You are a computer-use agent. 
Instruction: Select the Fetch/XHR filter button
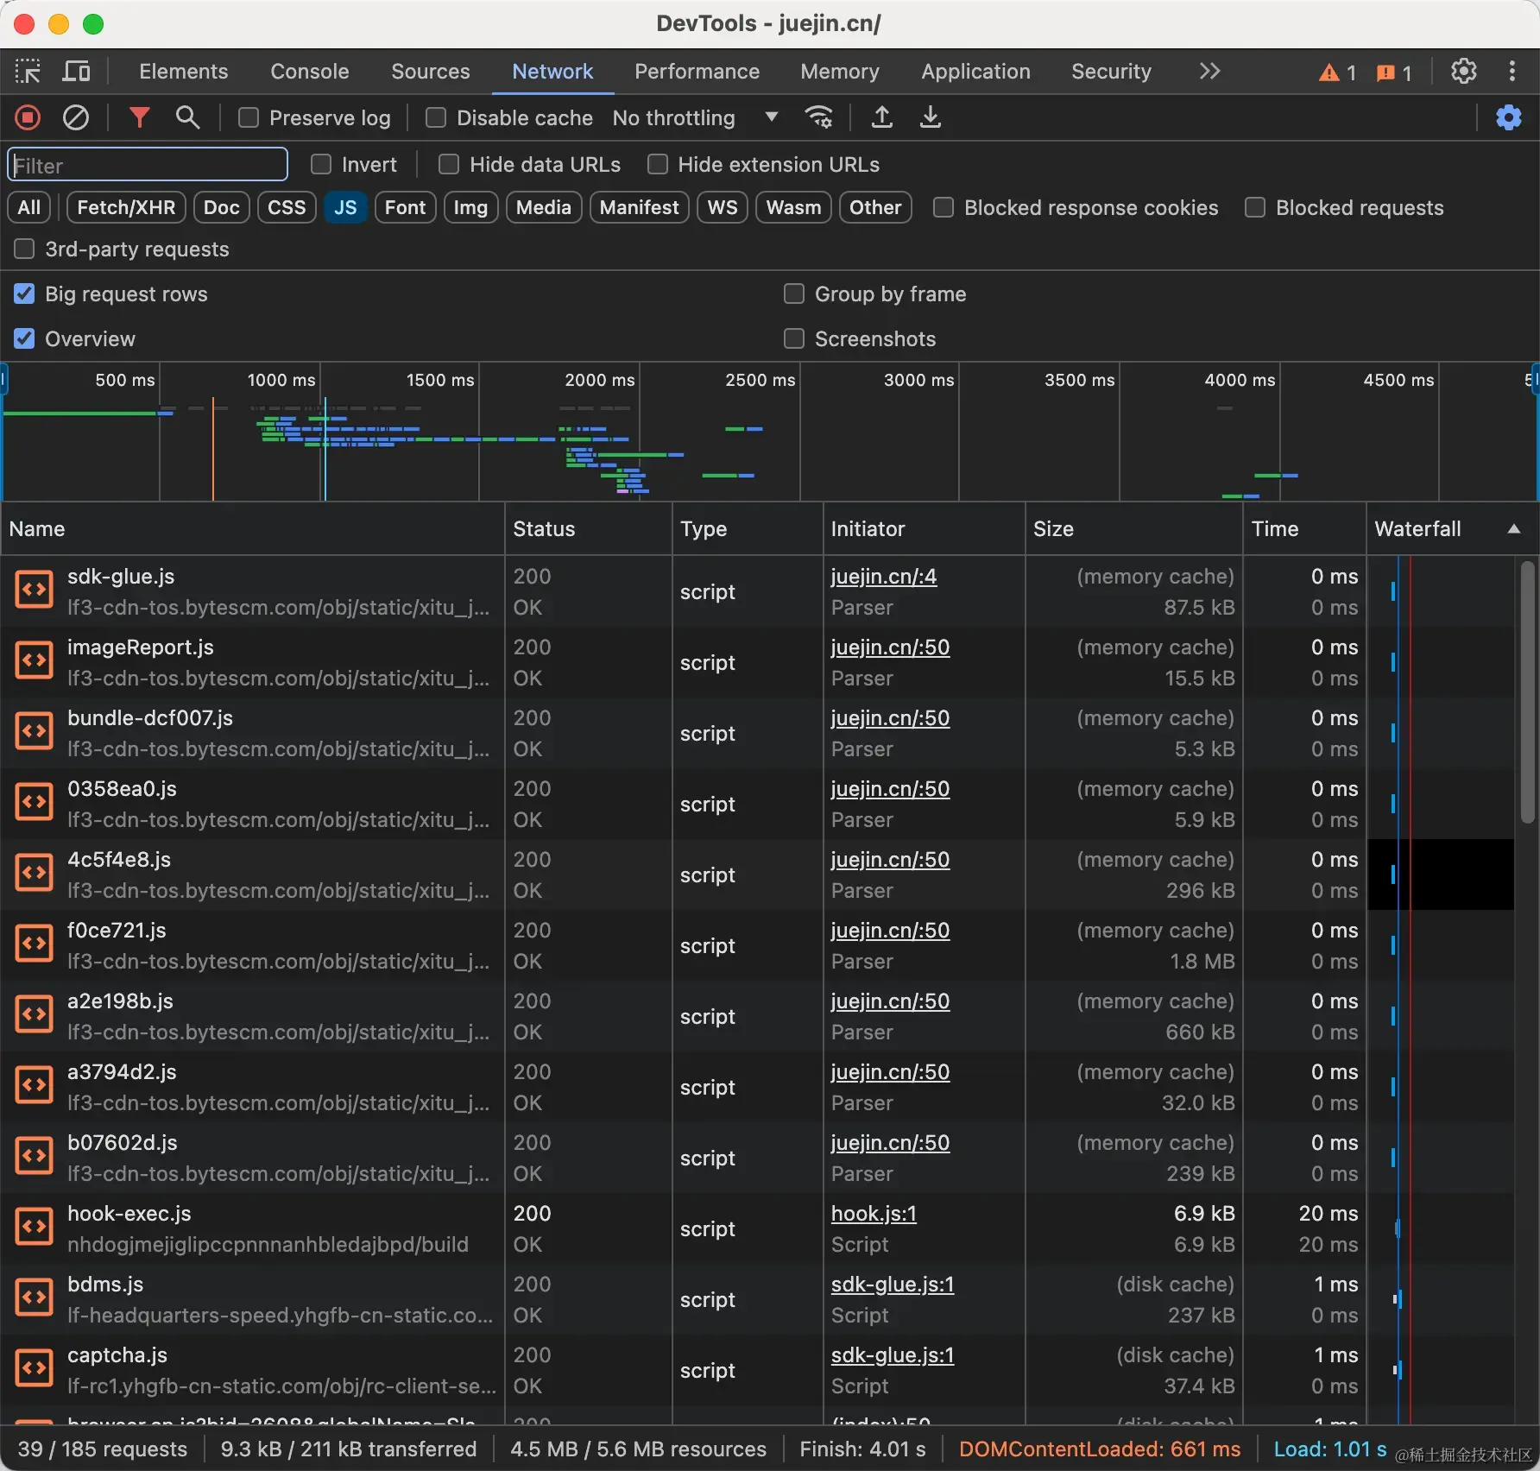tap(126, 207)
